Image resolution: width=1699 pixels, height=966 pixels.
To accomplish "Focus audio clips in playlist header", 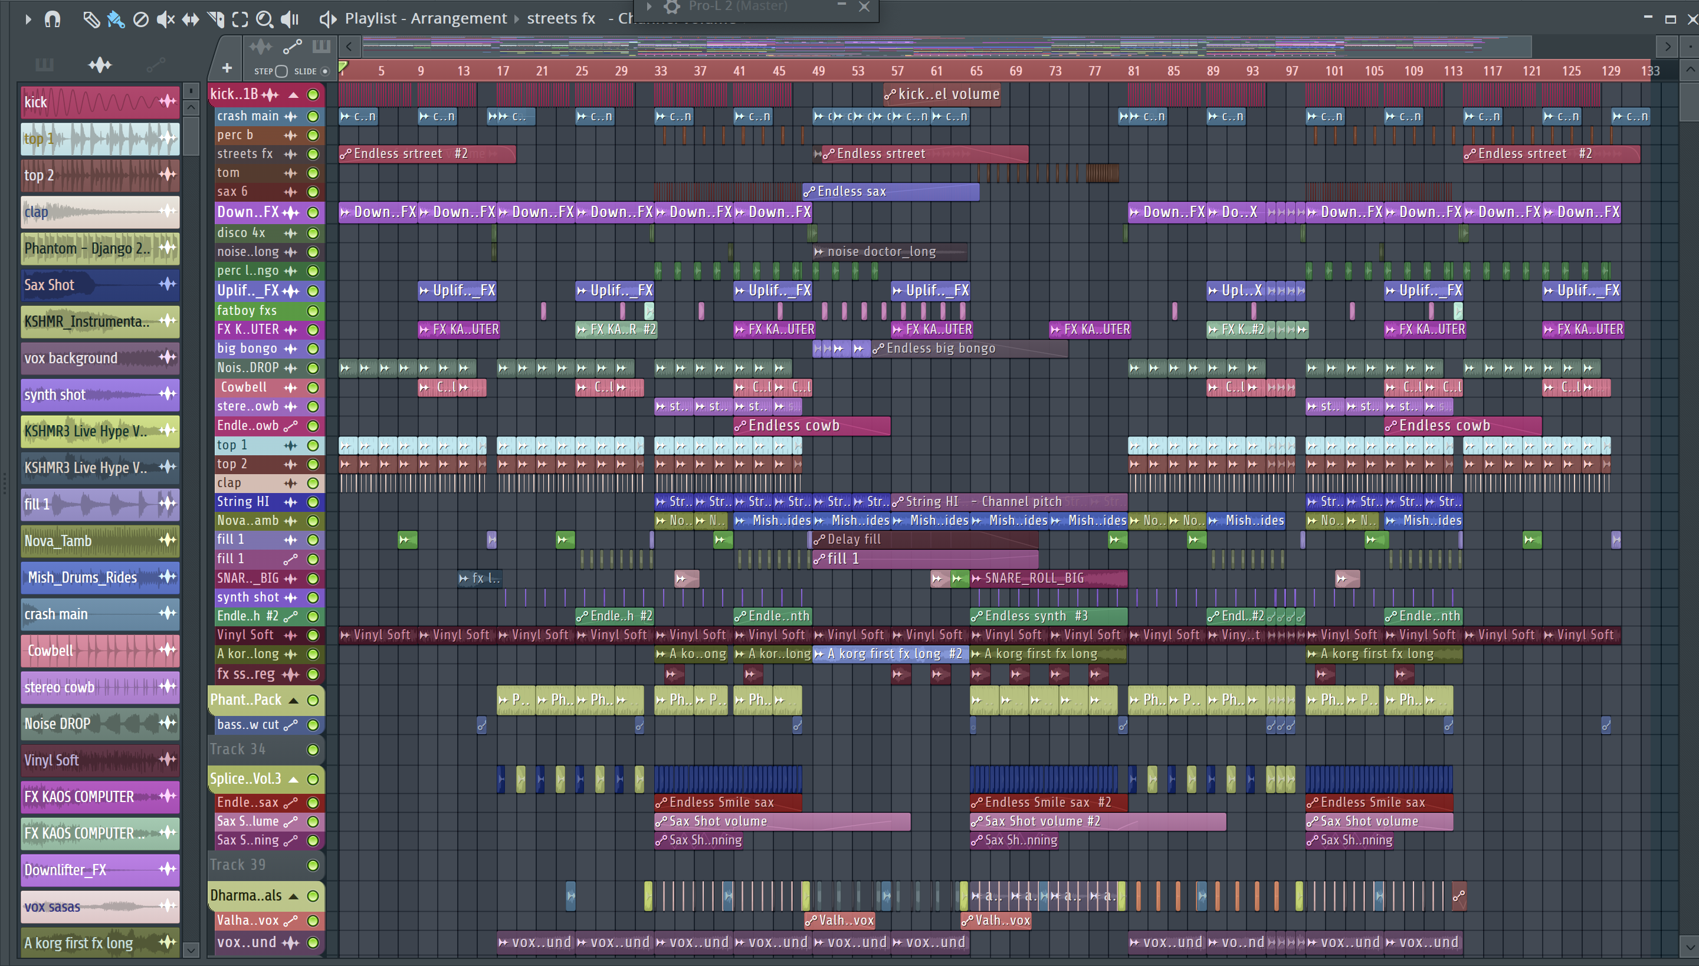I will coord(260,47).
